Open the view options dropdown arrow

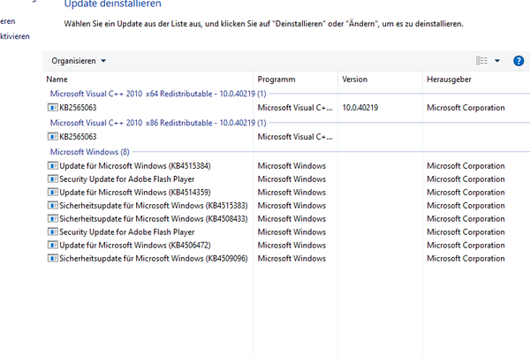click(x=497, y=61)
